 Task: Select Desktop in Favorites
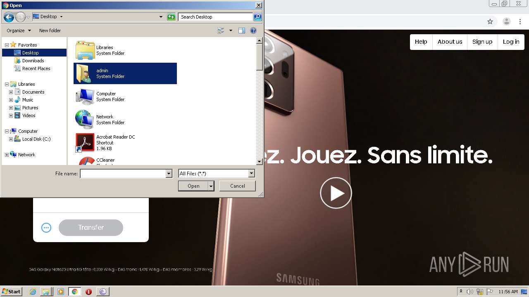[30, 53]
